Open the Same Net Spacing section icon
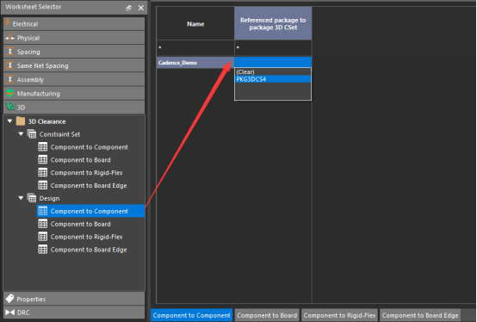Viewport: 477px width, 322px height. click(10, 65)
